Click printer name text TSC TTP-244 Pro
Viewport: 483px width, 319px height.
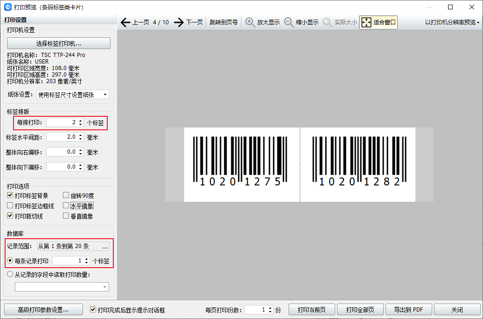pyautogui.click(x=63, y=55)
